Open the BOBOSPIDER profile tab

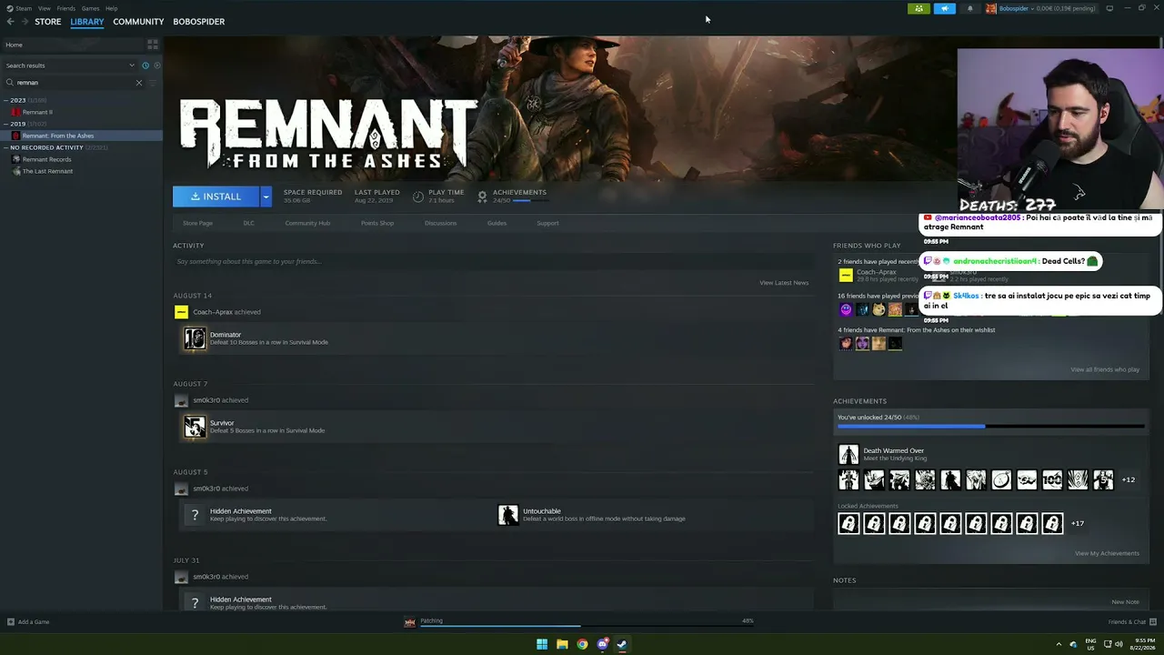coord(198,22)
